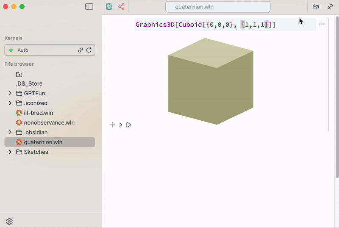The image size is (339, 228).
Task: Expand the Sketches folder
Action: pyautogui.click(x=10, y=152)
